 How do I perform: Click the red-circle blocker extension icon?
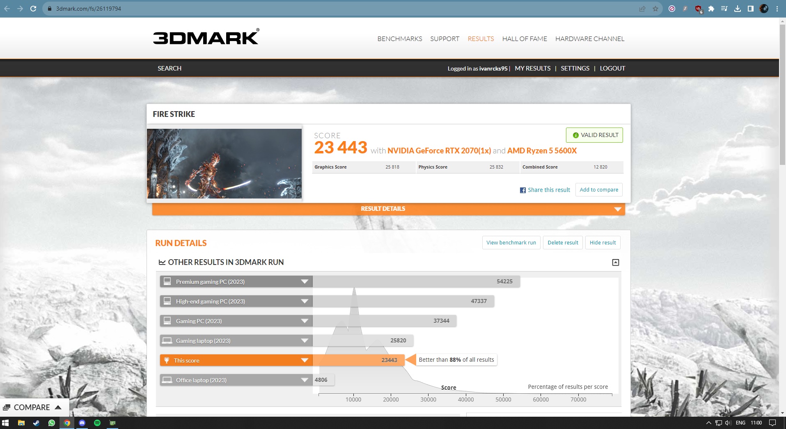point(672,9)
